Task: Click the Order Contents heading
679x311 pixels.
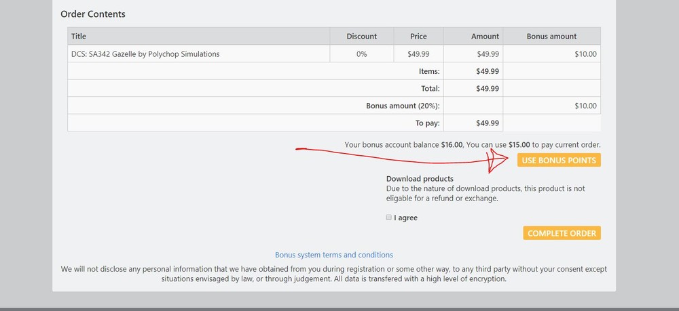Action: (x=93, y=14)
